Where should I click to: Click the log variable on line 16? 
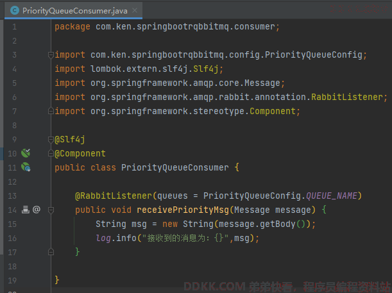103,238
